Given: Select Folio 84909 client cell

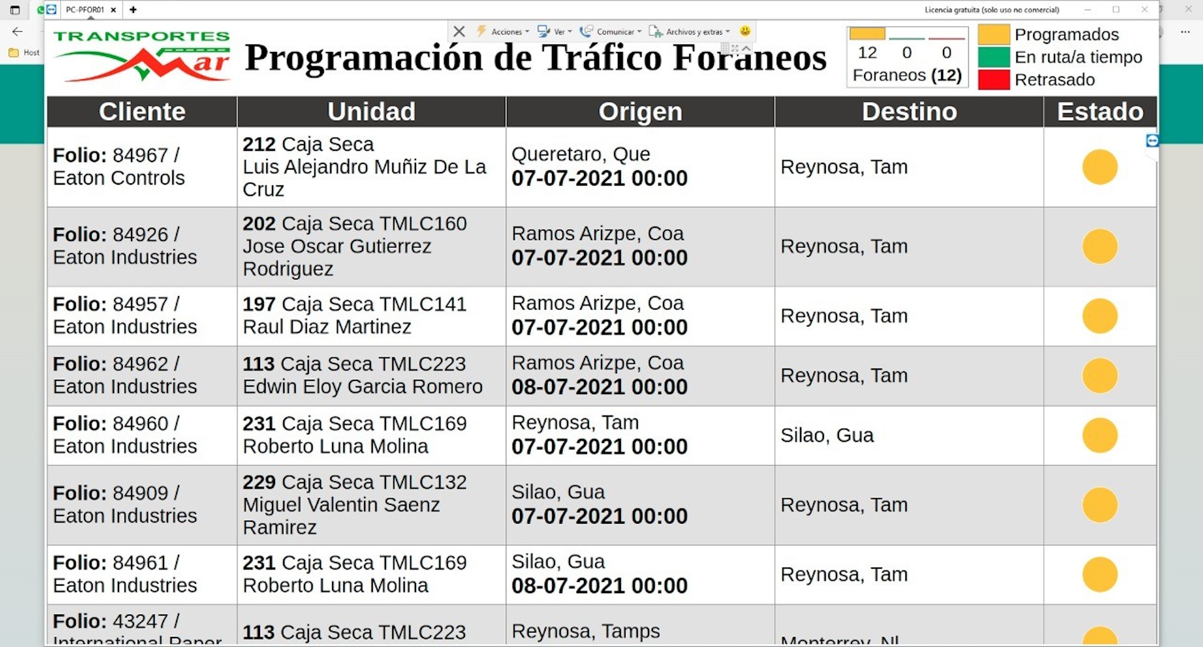Looking at the screenshot, I should click(x=142, y=505).
